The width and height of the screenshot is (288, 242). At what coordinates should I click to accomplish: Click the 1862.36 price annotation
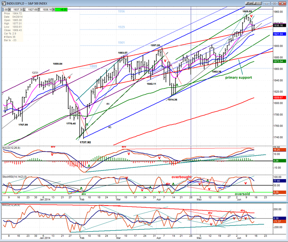tap(217, 72)
